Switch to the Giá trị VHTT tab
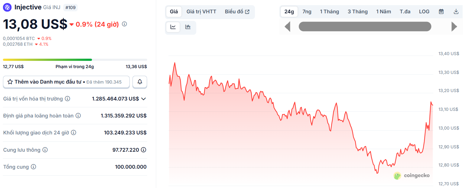Viewport: 472px width, 188px height. pyautogui.click(x=201, y=12)
